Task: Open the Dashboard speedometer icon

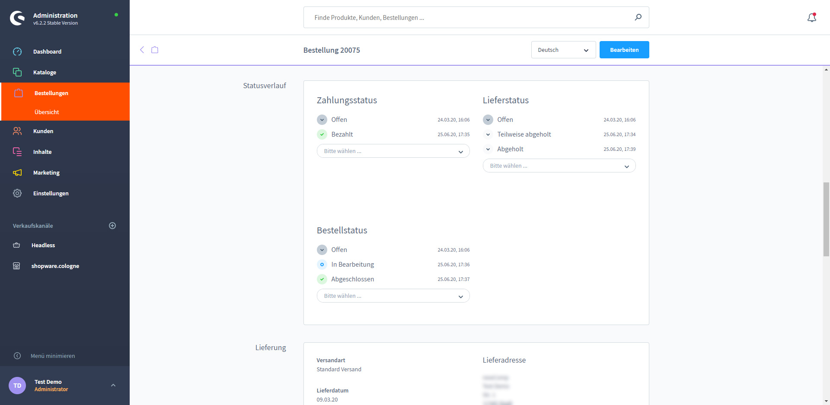Action: (17, 51)
